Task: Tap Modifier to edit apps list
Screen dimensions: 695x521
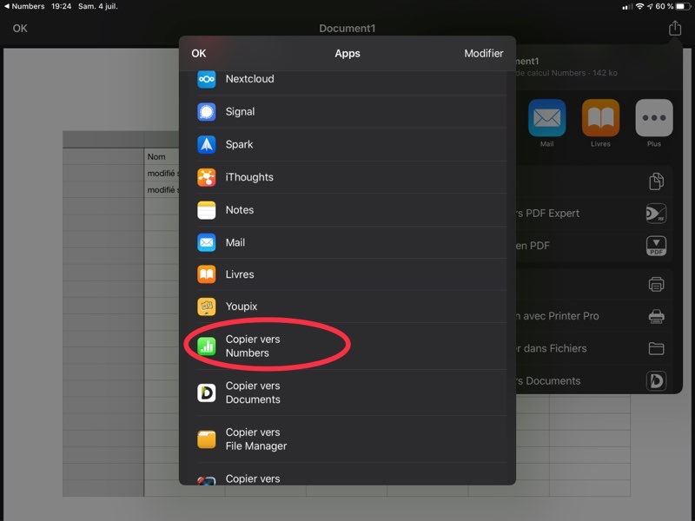Action: (483, 53)
